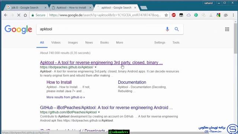Screen dimensions: 238x134
Task: Click the page vertical scrollbar thumb
Action: (235, 38)
